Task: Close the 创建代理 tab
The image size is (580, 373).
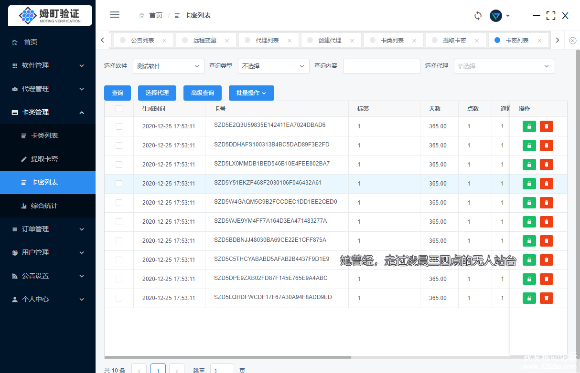Action: pos(352,41)
